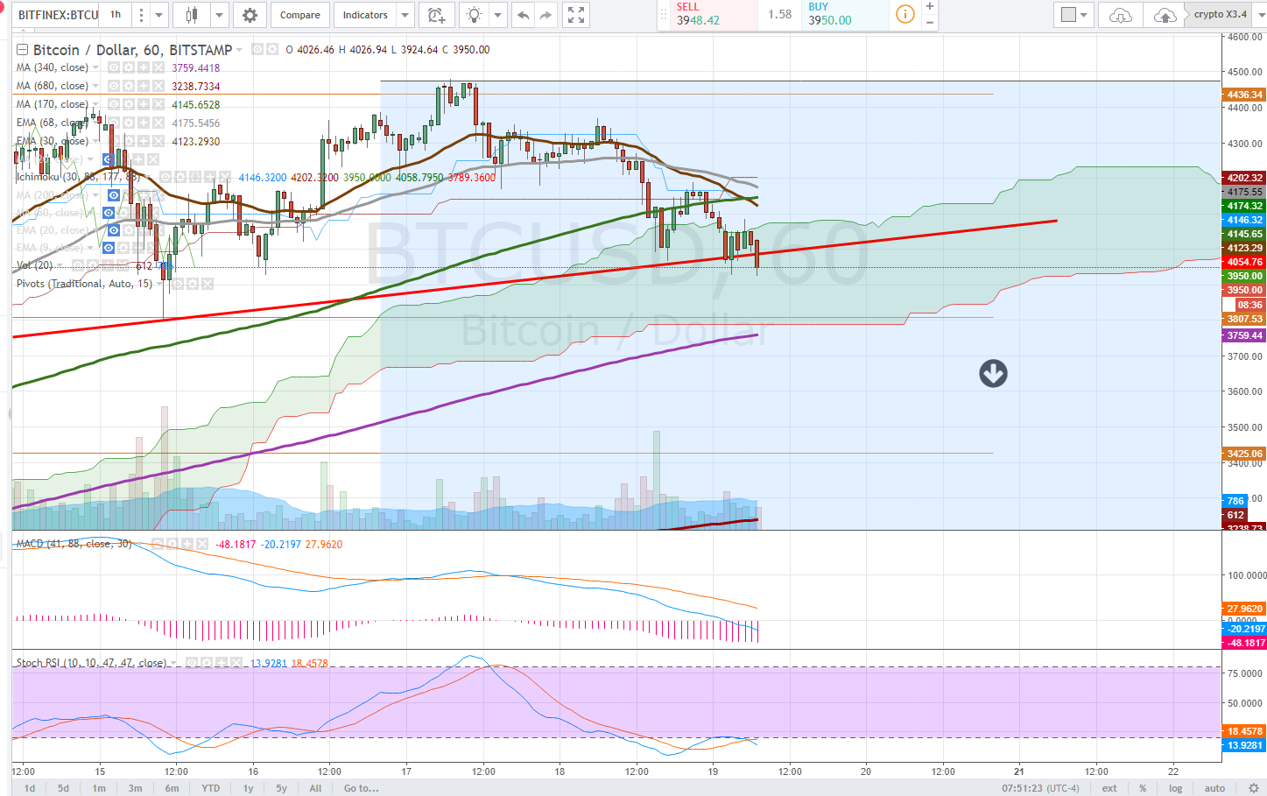
Task: Toggle log scale on the price axis
Action: point(1176,788)
